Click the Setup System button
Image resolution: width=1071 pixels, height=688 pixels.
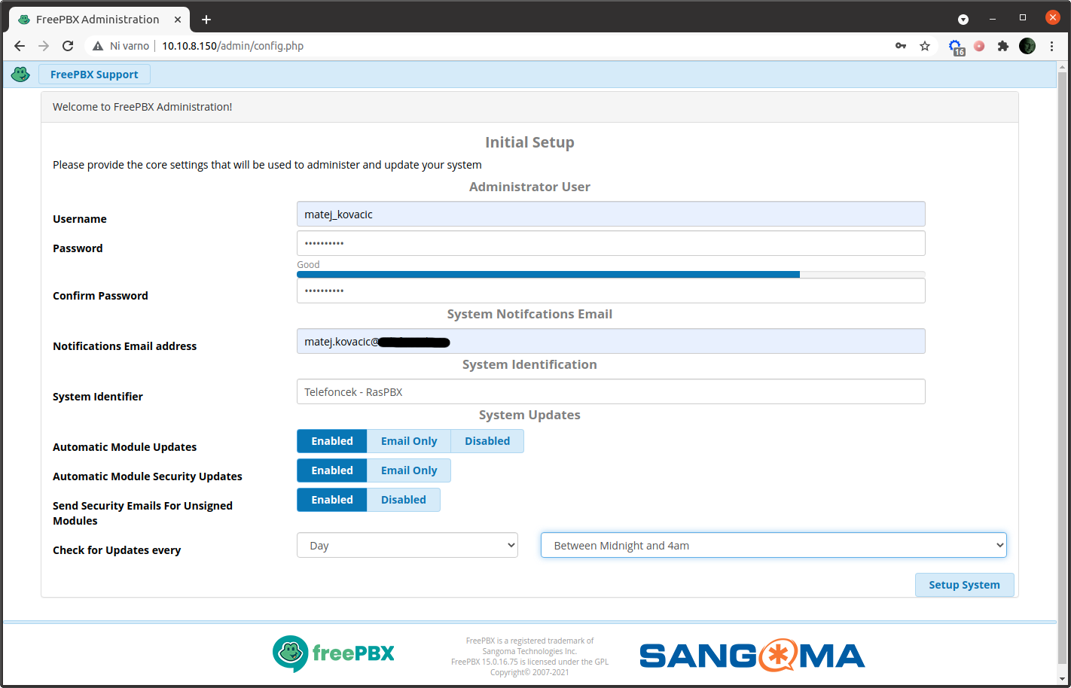pyautogui.click(x=964, y=585)
